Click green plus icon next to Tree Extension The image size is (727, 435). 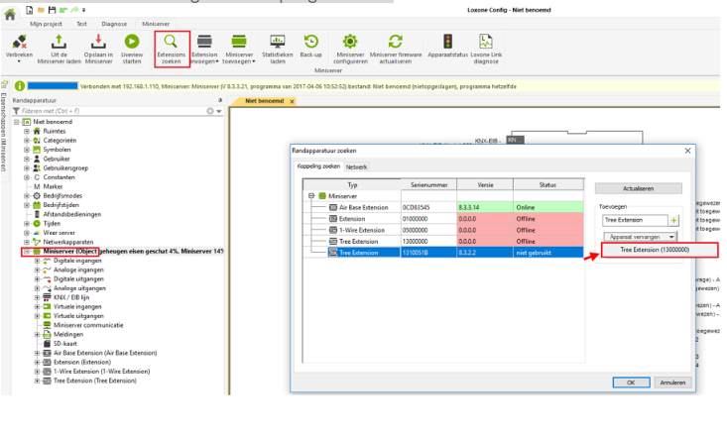tap(674, 220)
